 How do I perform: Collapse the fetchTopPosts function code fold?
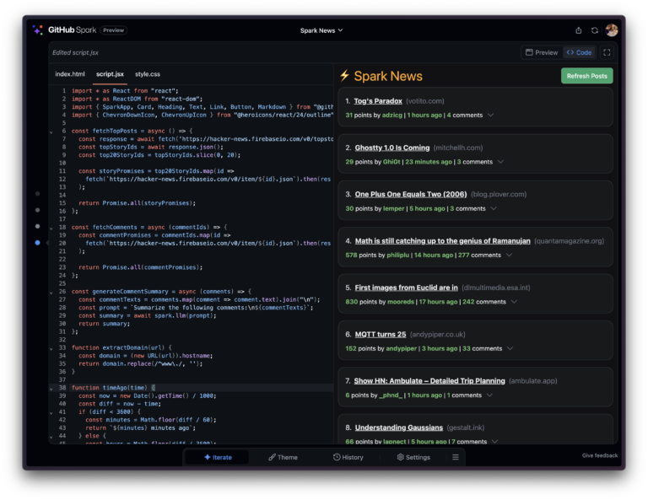(x=51, y=132)
